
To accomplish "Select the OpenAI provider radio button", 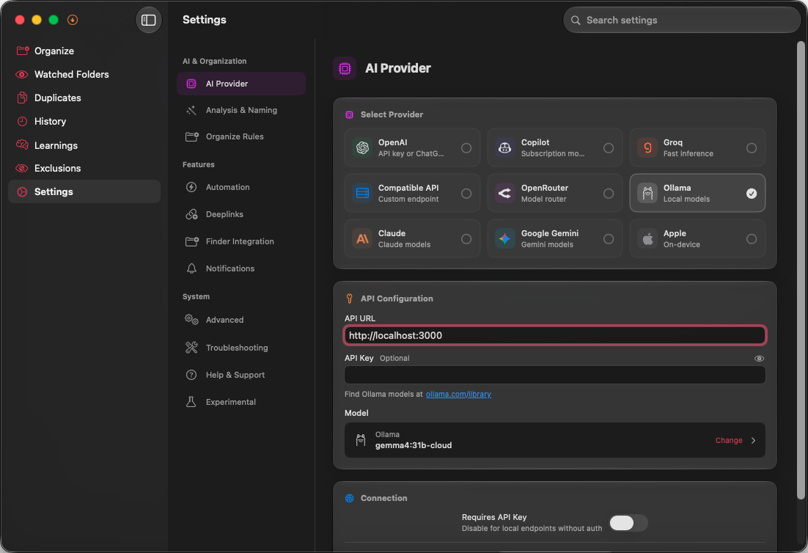I will coord(466,148).
